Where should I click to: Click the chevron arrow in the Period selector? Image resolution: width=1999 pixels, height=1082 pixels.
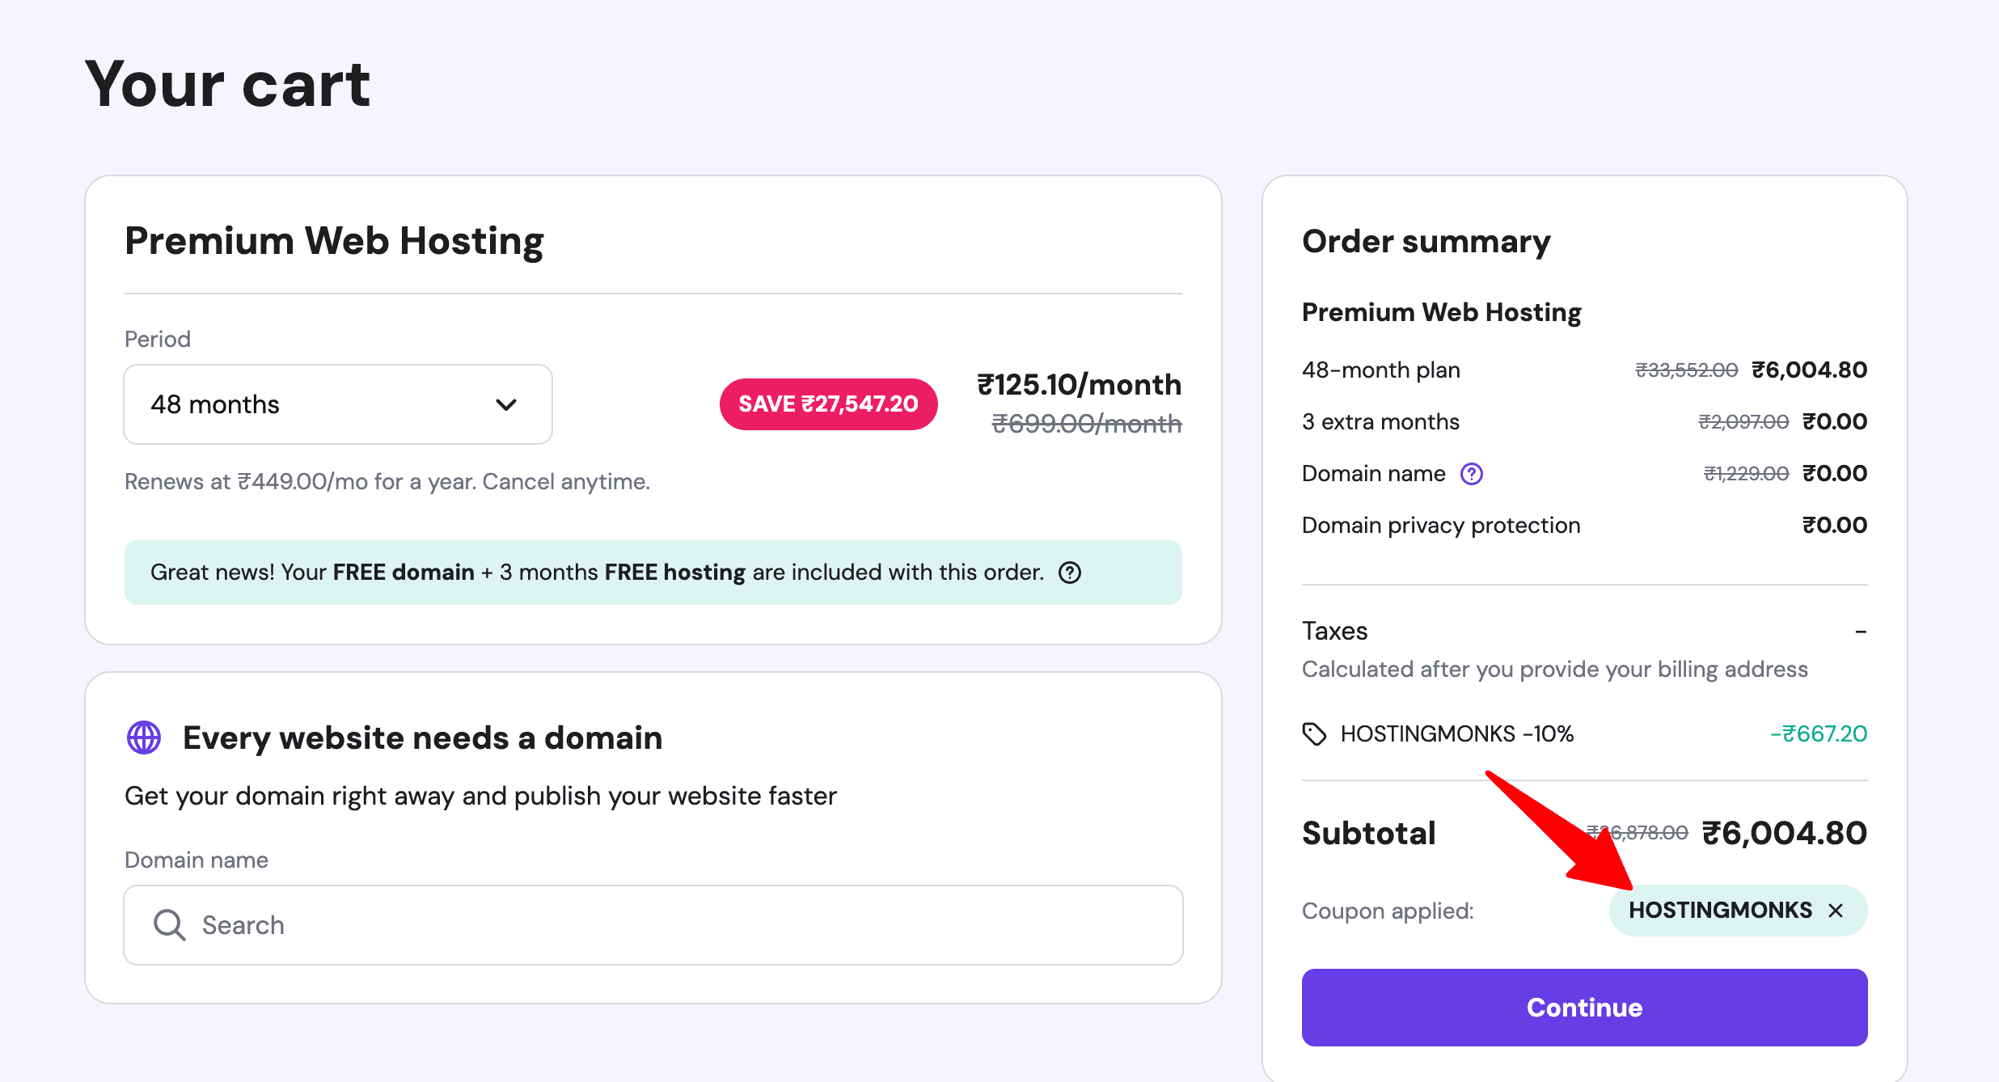click(x=506, y=404)
